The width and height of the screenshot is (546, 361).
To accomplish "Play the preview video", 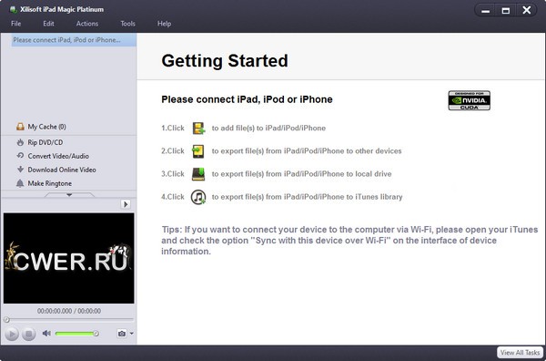I will click(x=12, y=334).
